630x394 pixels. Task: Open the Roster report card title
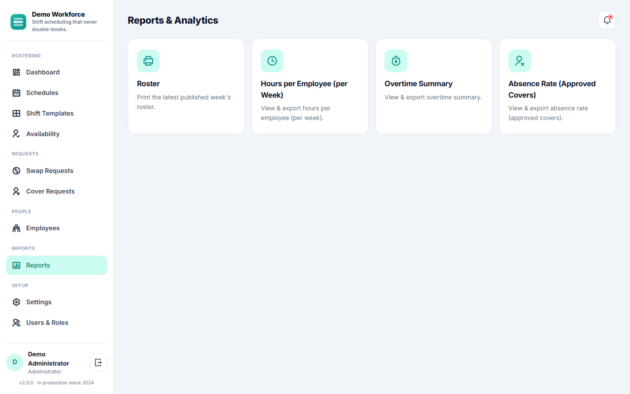pos(148,84)
